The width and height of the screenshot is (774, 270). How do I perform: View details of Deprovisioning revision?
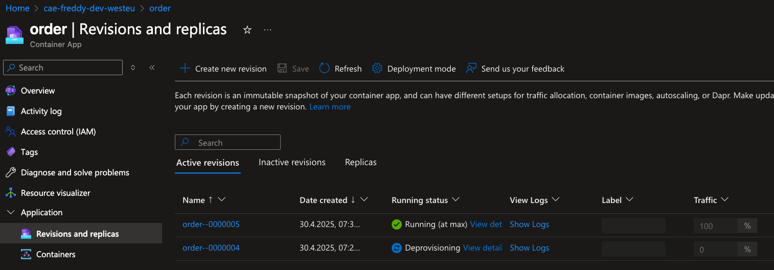click(483, 248)
